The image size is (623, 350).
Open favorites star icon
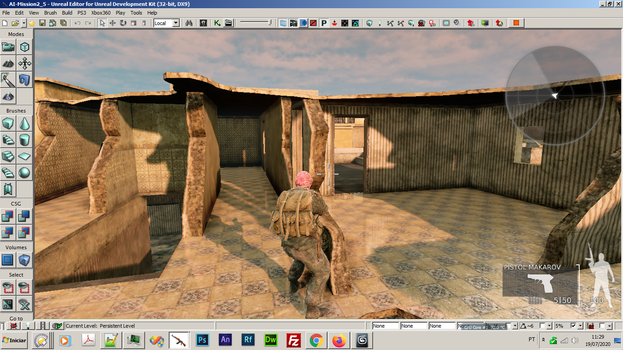[32, 23]
